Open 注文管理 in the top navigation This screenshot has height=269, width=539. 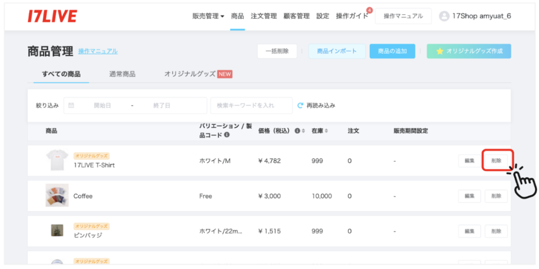264,16
